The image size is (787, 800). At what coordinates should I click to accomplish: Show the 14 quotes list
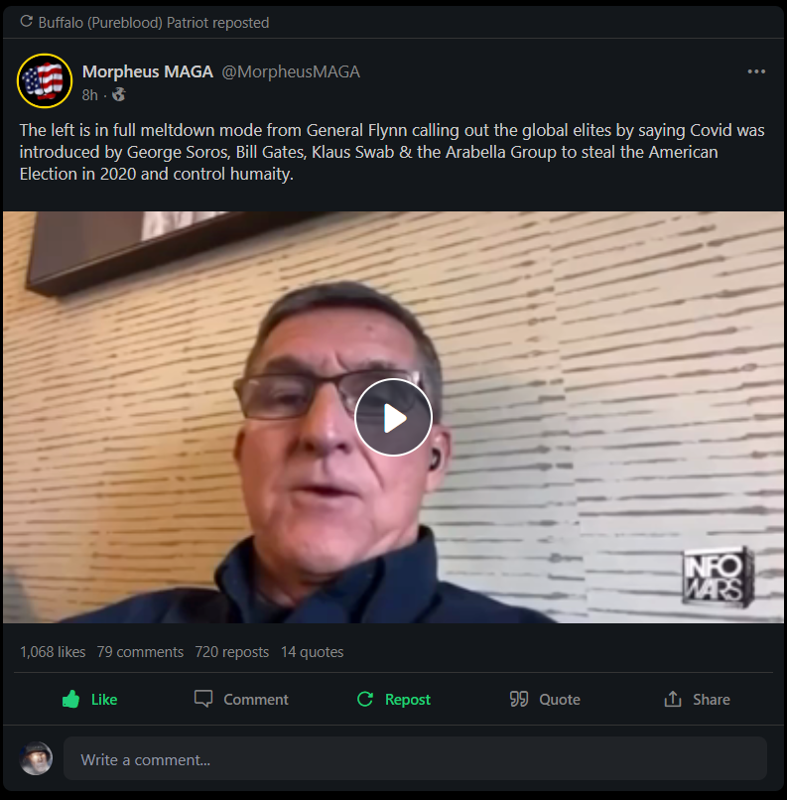[313, 651]
